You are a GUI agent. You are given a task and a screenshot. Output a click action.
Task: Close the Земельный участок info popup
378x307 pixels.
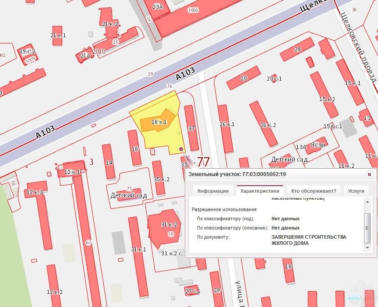369,174
